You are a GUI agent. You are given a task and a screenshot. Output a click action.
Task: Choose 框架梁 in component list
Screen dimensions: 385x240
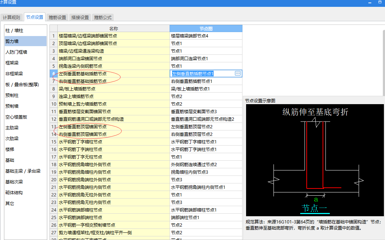coord(26,63)
